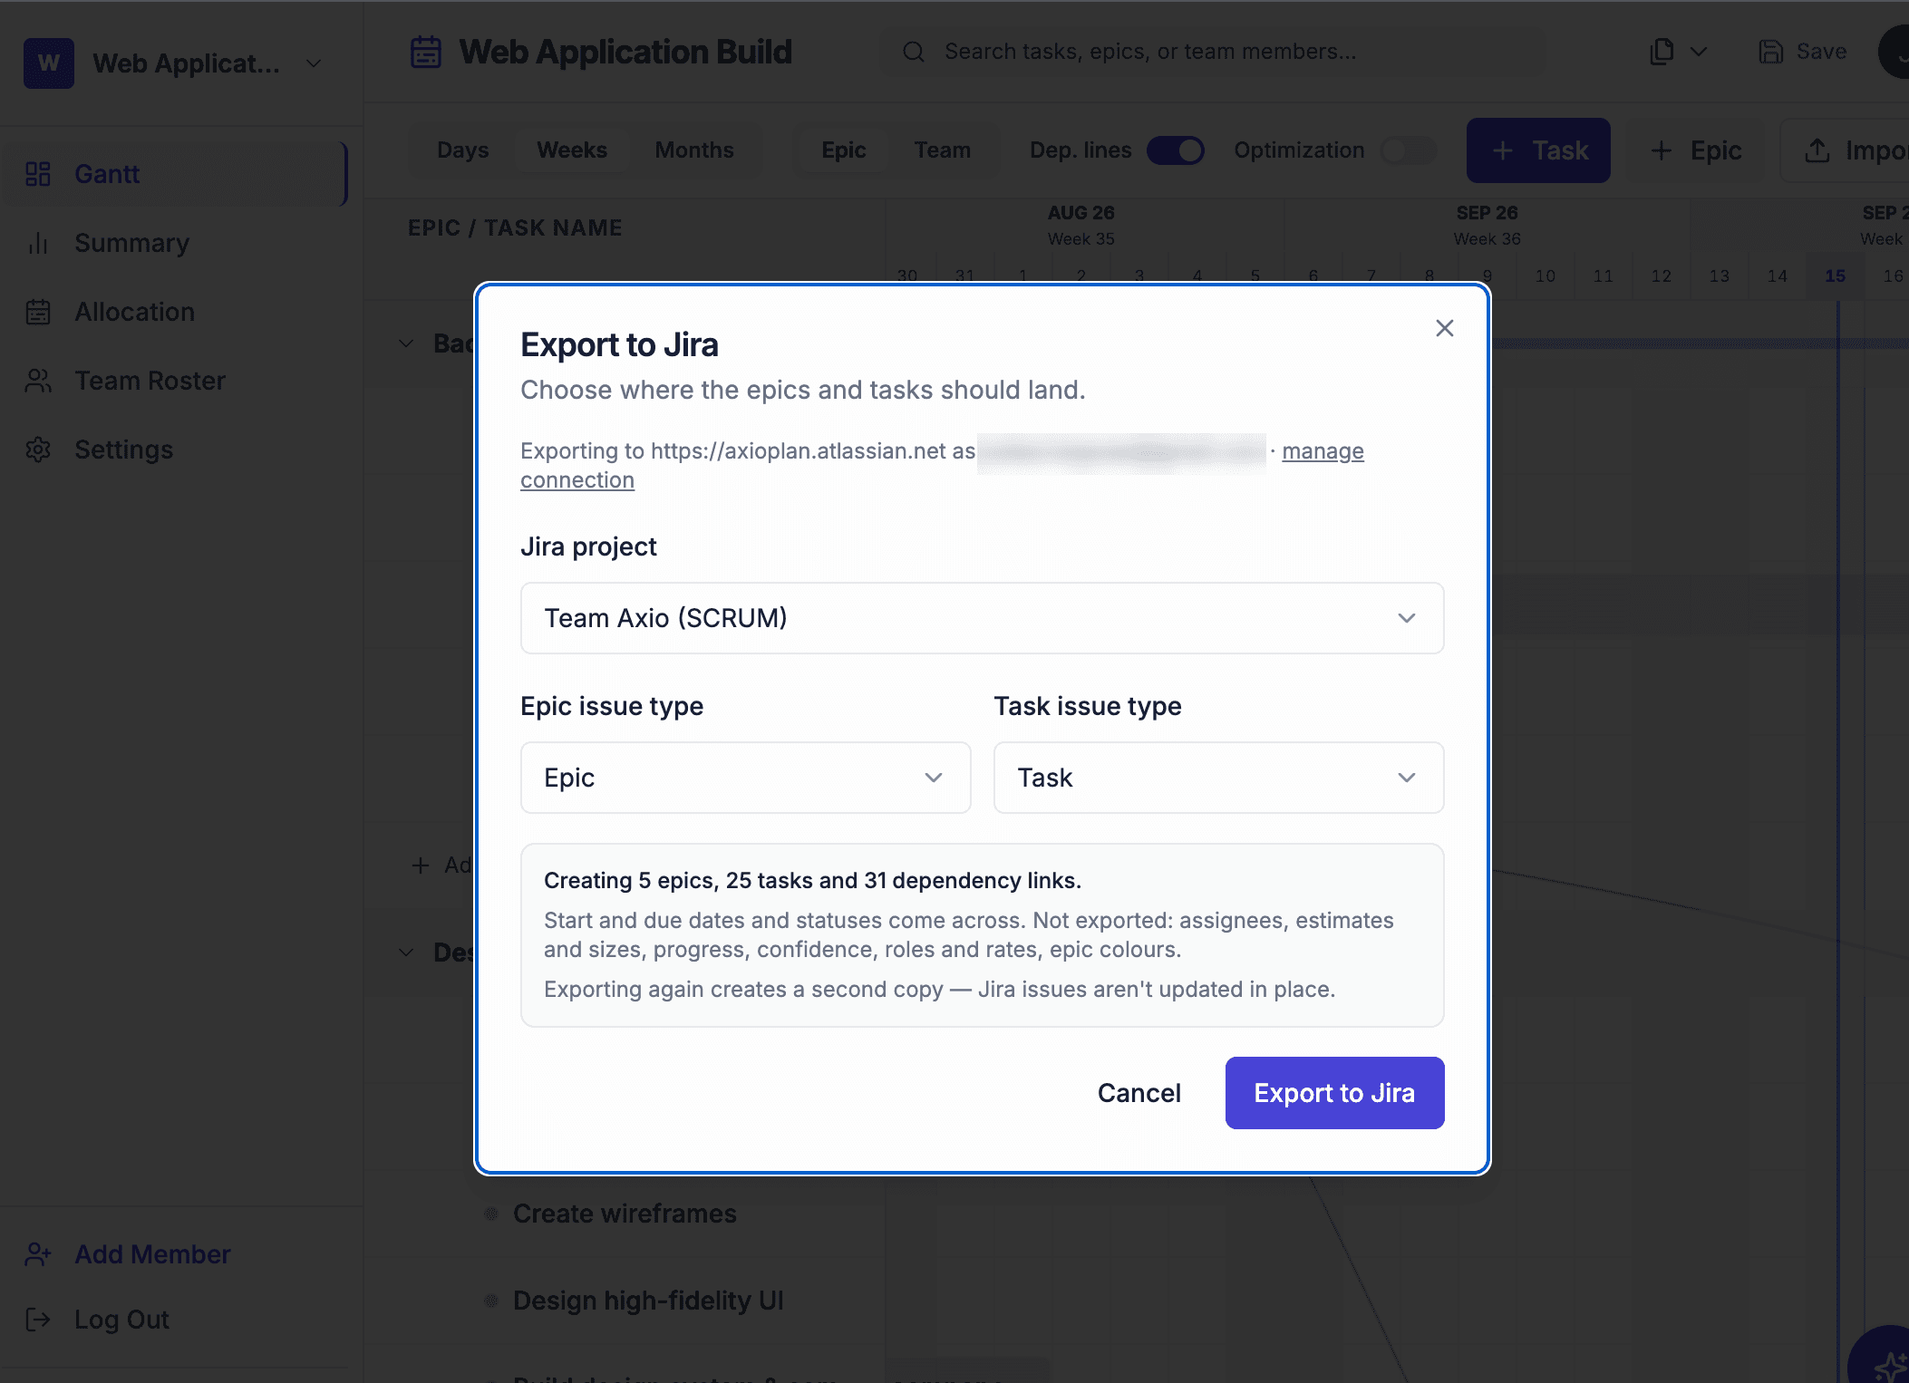Close the Export to Jira dialog
The width and height of the screenshot is (1909, 1383).
click(1444, 328)
